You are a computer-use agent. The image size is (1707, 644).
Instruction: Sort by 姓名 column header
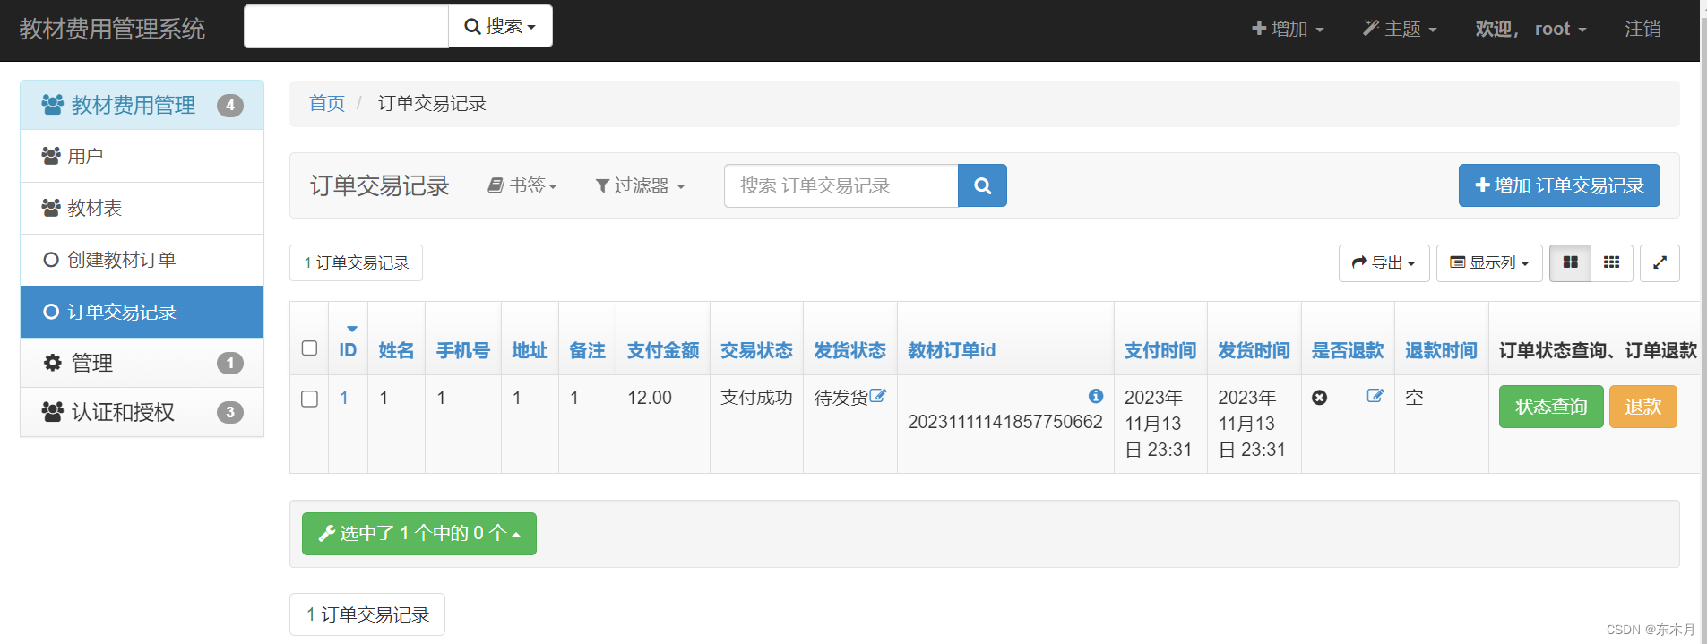coord(396,350)
